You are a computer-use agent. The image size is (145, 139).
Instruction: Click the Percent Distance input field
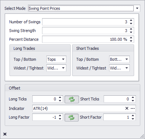(x=86, y=39)
